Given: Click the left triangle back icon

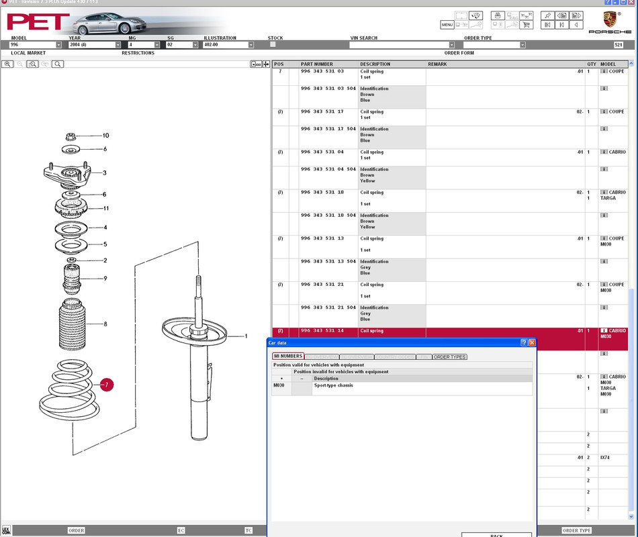Looking at the screenshot, I should 576,25.
